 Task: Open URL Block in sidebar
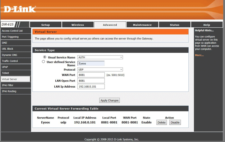(16, 49)
